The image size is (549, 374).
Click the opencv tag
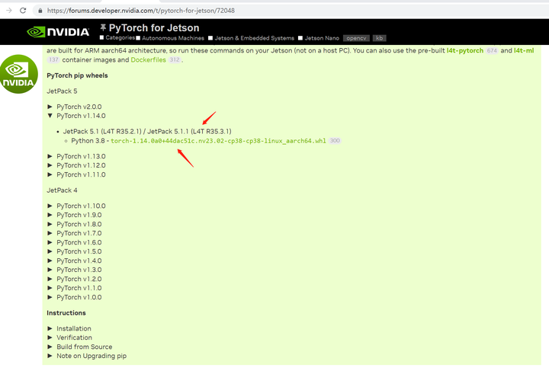pyautogui.click(x=356, y=38)
